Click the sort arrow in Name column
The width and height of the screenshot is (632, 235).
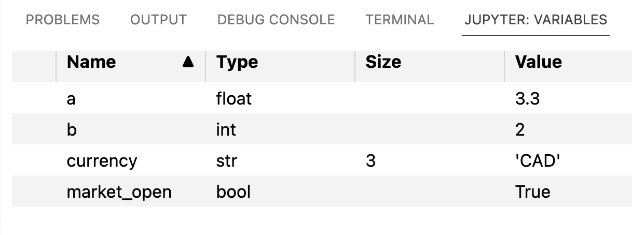click(x=189, y=63)
